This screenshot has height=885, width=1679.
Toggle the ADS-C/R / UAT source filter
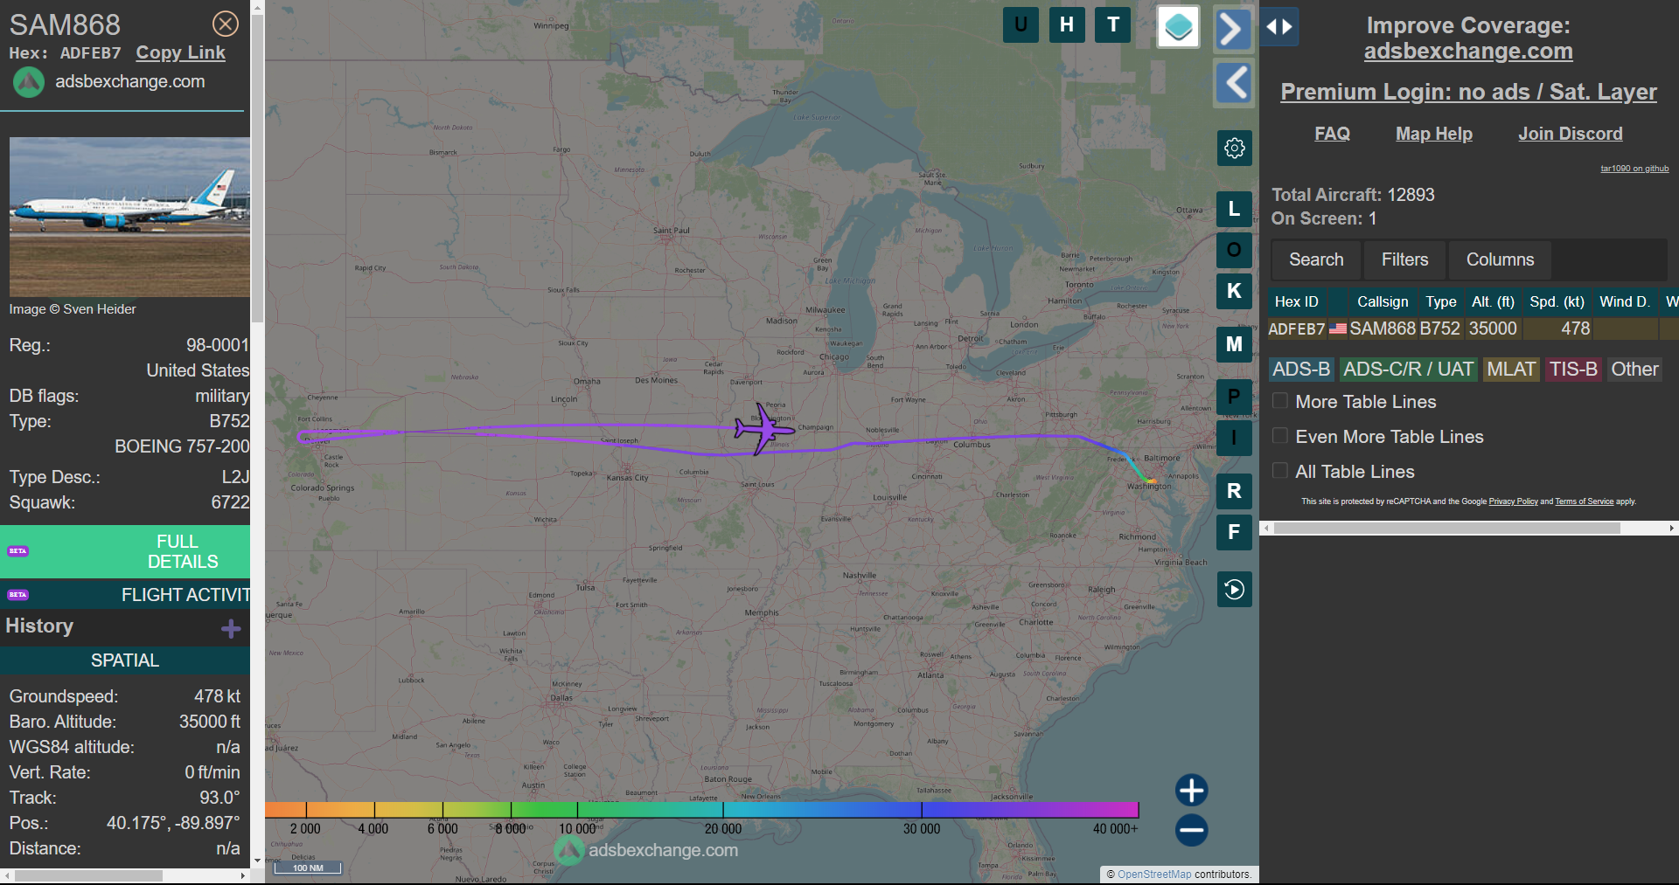tap(1408, 370)
